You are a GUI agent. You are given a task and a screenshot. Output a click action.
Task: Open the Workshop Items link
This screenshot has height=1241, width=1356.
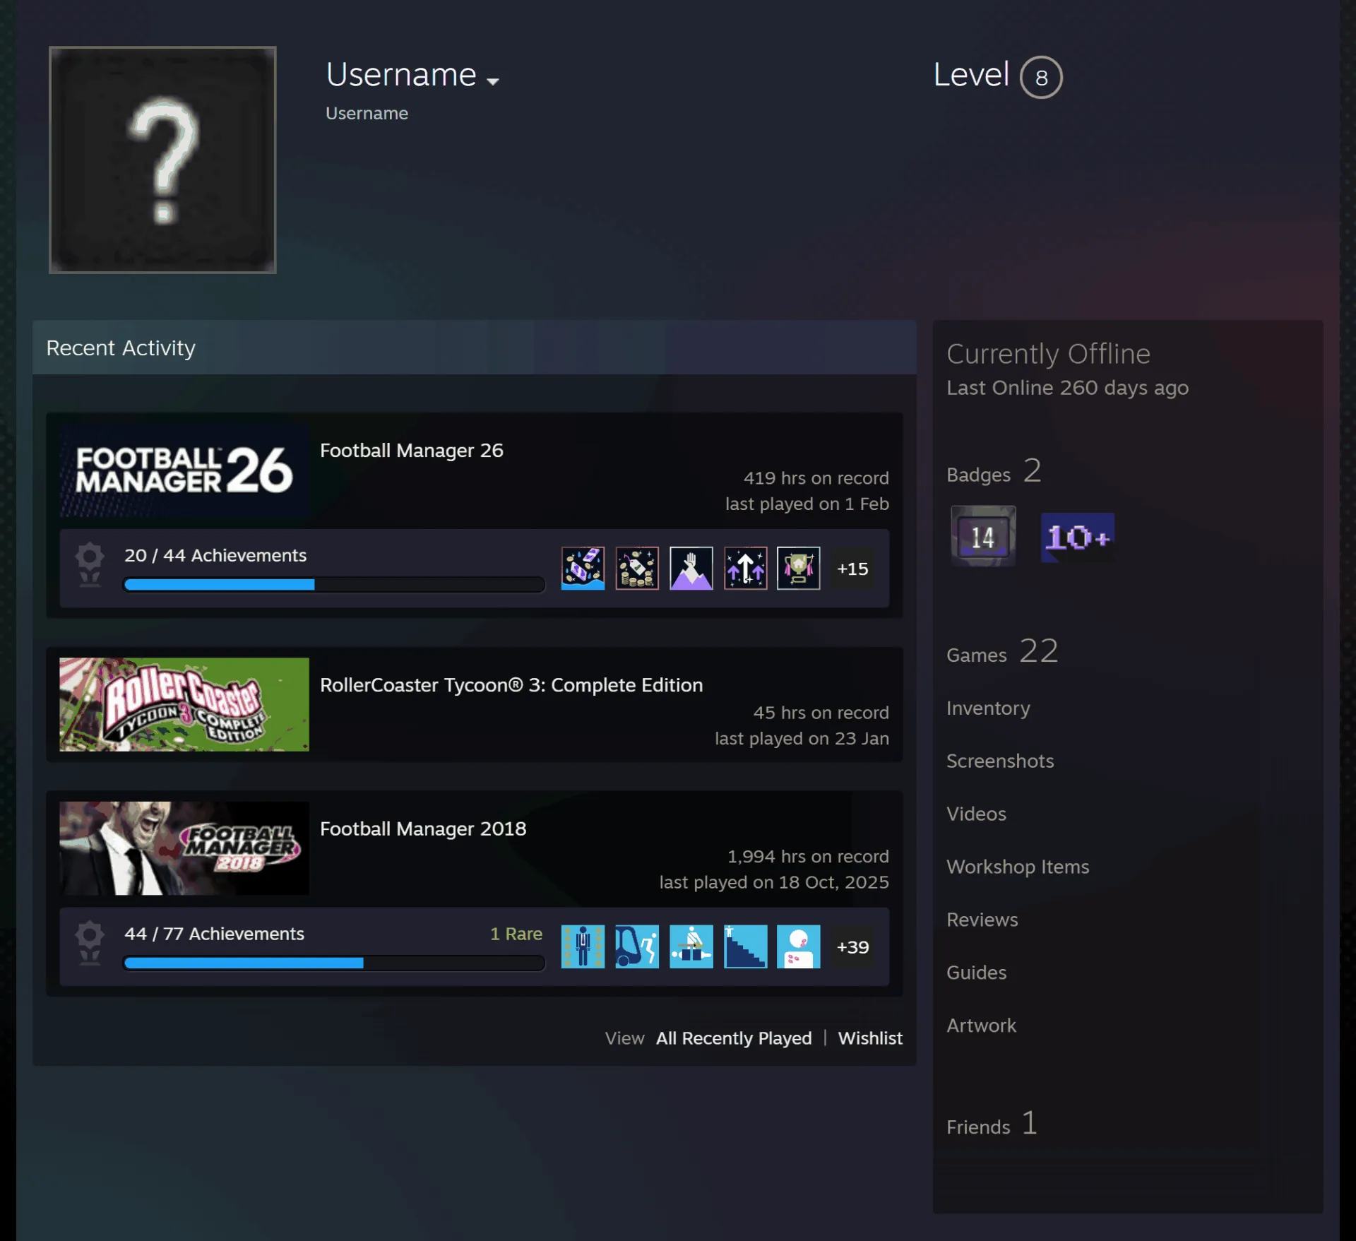pos(1018,867)
